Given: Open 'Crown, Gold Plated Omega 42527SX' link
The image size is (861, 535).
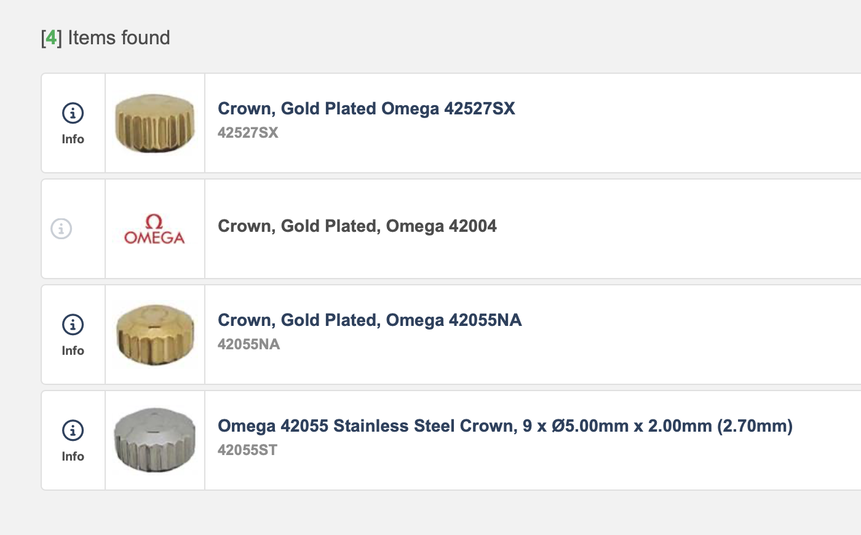Looking at the screenshot, I should tap(366, 109).
